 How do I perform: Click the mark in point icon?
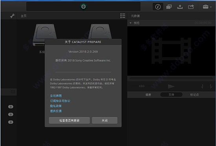pyautogui.click(x=202, y=86)
